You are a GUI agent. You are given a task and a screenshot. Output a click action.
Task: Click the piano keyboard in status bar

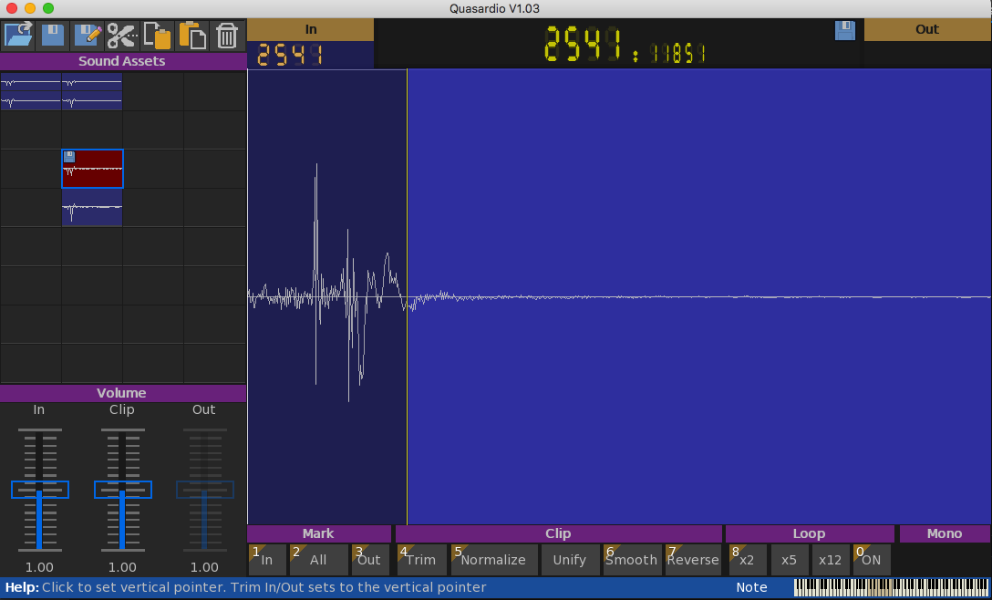click(892, 587)
